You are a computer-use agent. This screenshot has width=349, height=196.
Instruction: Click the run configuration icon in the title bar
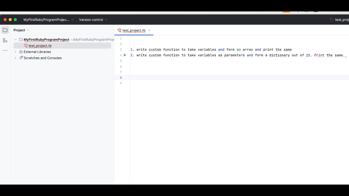[332, 20]
